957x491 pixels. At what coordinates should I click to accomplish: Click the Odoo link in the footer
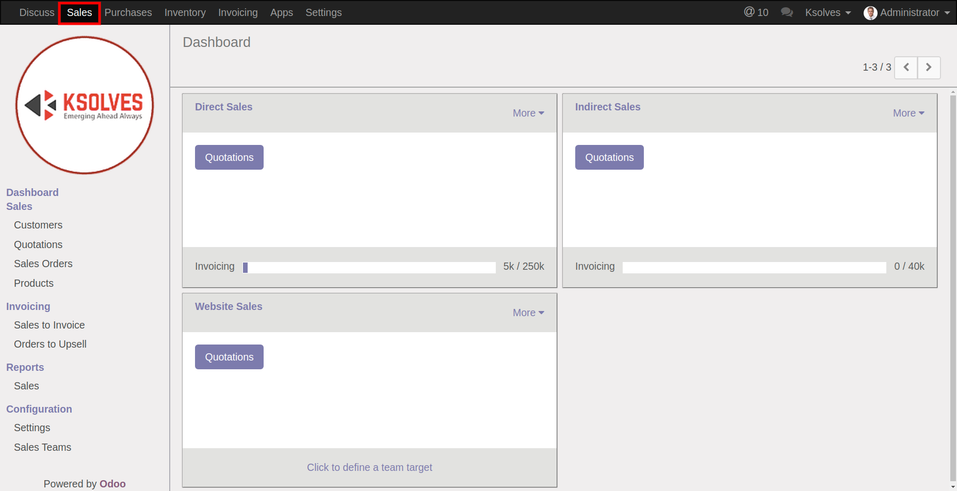112,484
